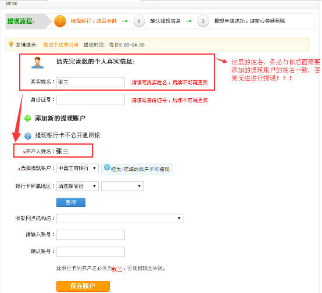Click the 提现流程 heading
The height and width of the screenshot is (293, 322).
[x=21, y=21]
